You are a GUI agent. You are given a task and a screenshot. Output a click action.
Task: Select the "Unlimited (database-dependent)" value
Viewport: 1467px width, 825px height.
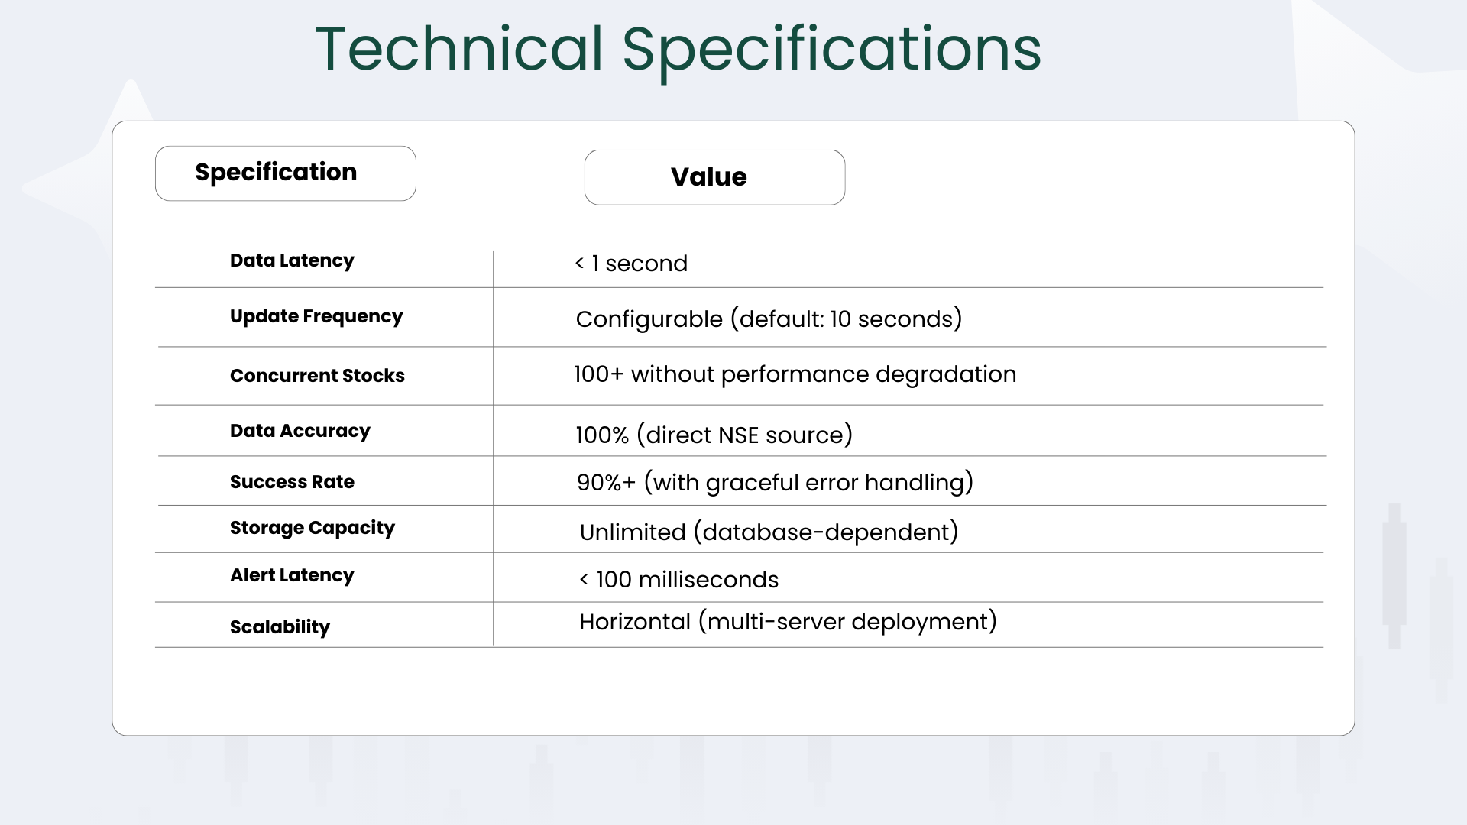pos(769,532)
